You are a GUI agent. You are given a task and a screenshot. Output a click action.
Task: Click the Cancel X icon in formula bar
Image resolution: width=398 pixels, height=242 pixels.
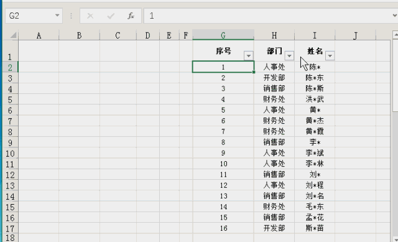tap(90, 16)
